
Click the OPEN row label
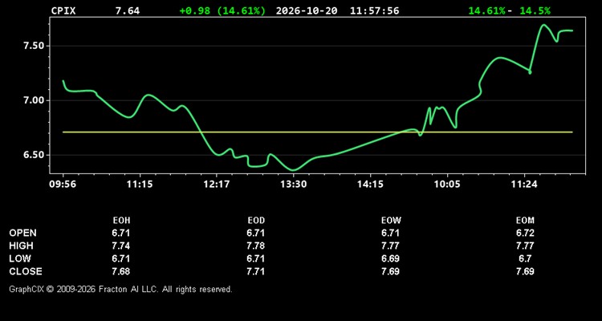click(x=22, y=233)
